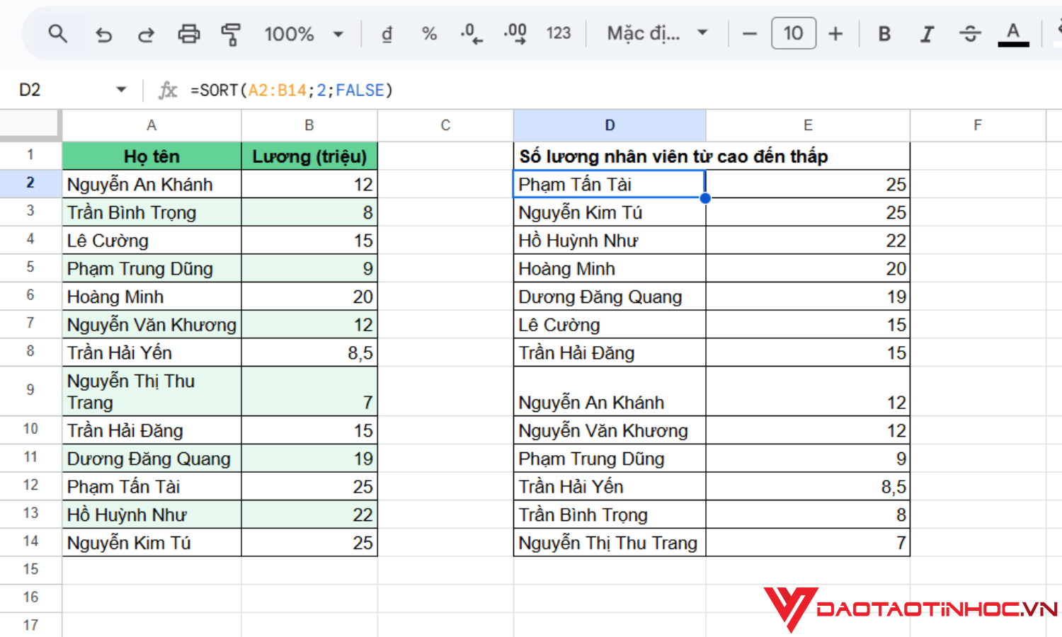Select row 1 header
The width and height of the screenshot is (1062, 637).
tap(30, 155)
